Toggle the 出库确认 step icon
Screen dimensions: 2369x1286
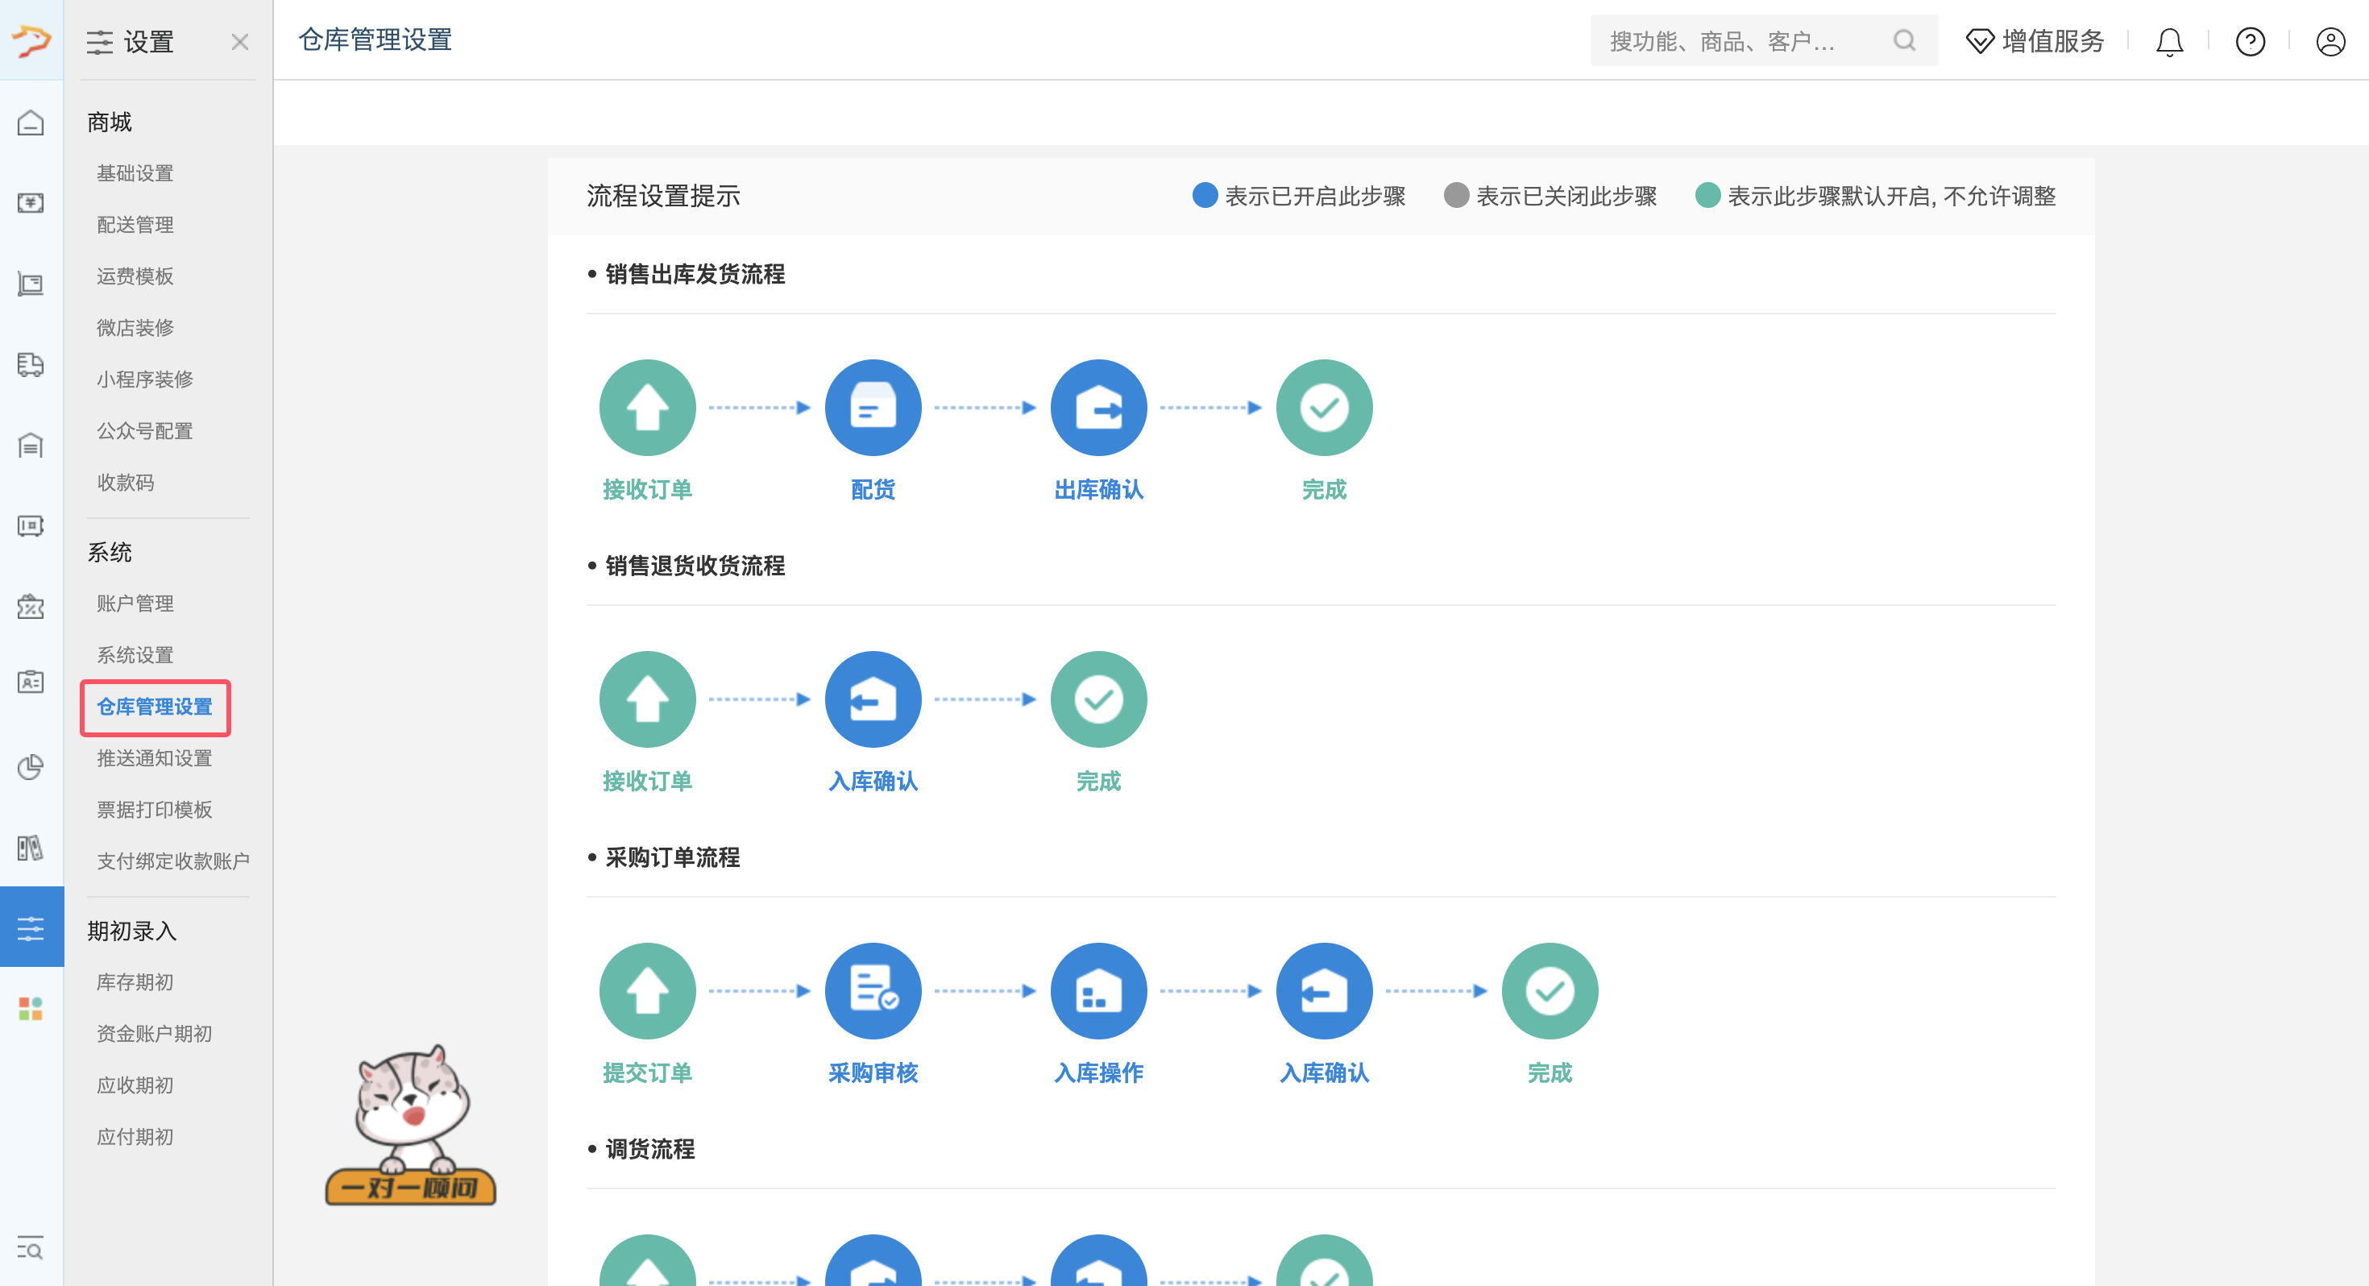click(1098, 408)
